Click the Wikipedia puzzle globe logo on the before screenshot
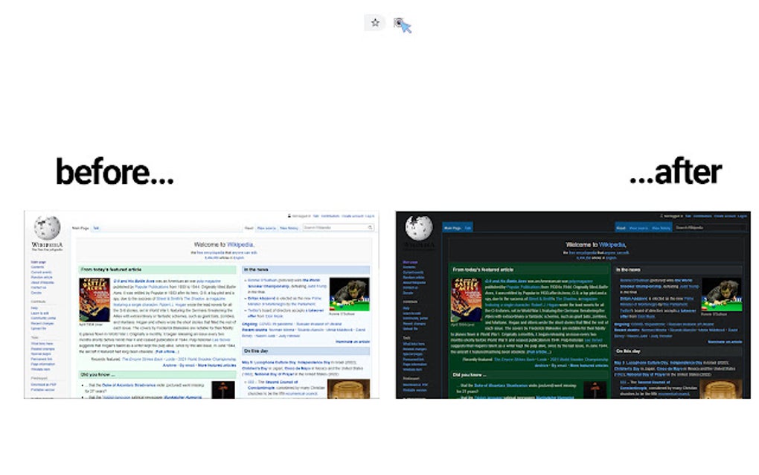 pos(48,228)
